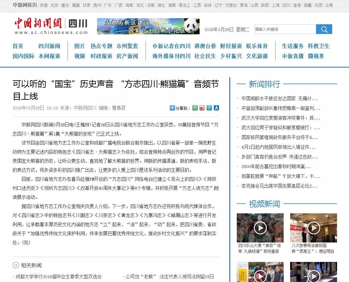This screenshot has width=349, height=282.
Task: Share the article via Tencent Weibo icon
Action: 209,108
